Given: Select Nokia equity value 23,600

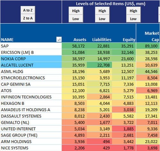Looking at the screenshot, I should click(x=124, y=59).
